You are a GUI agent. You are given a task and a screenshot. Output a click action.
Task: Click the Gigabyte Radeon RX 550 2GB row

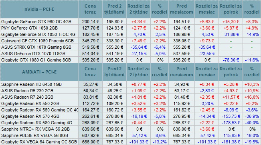point(131,103)
